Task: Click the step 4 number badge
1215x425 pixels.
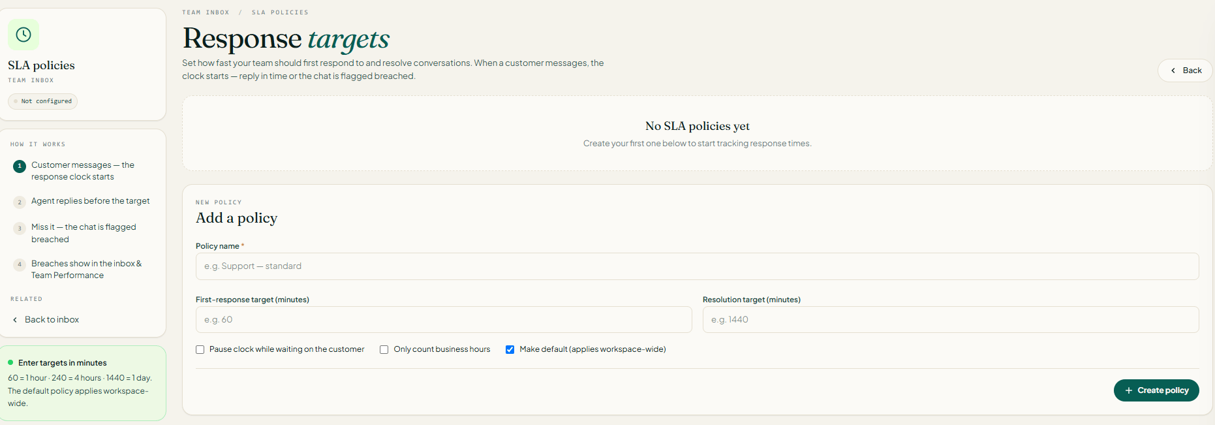Action: [20, 264]
